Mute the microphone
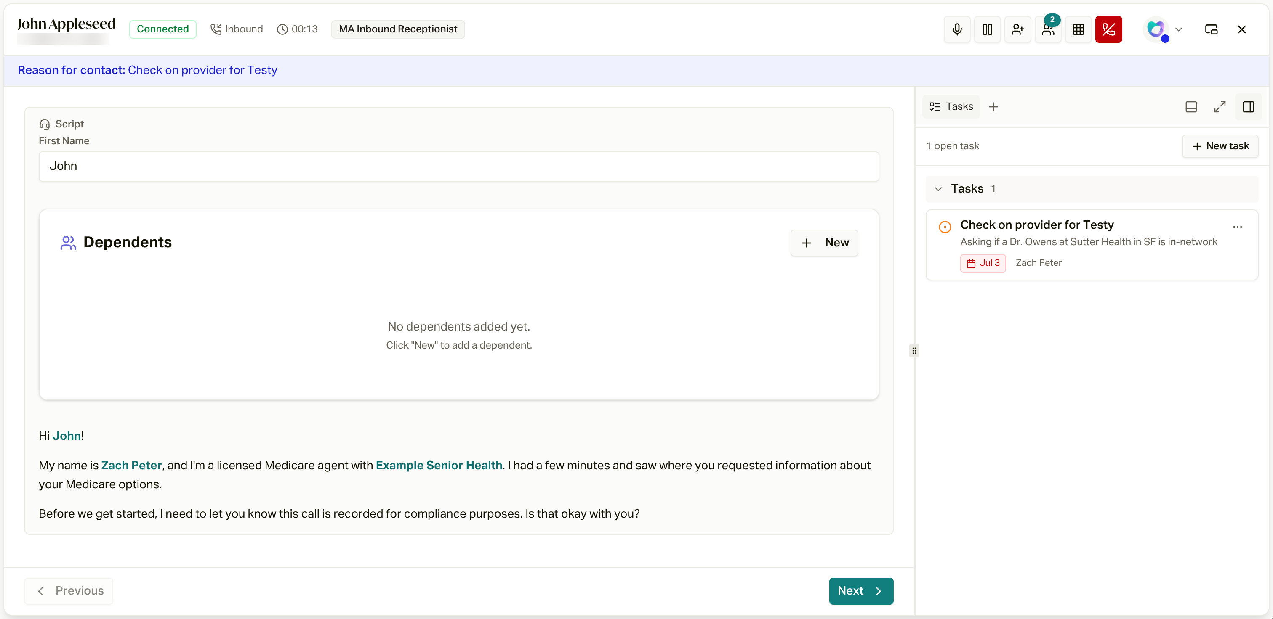1273x619 pixels. [957, 29]
